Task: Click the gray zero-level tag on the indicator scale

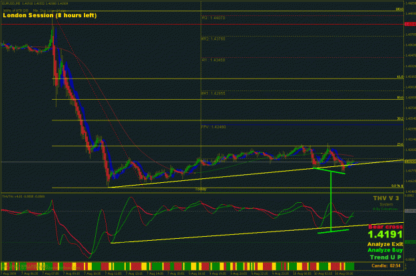Action: coord(410,211)
